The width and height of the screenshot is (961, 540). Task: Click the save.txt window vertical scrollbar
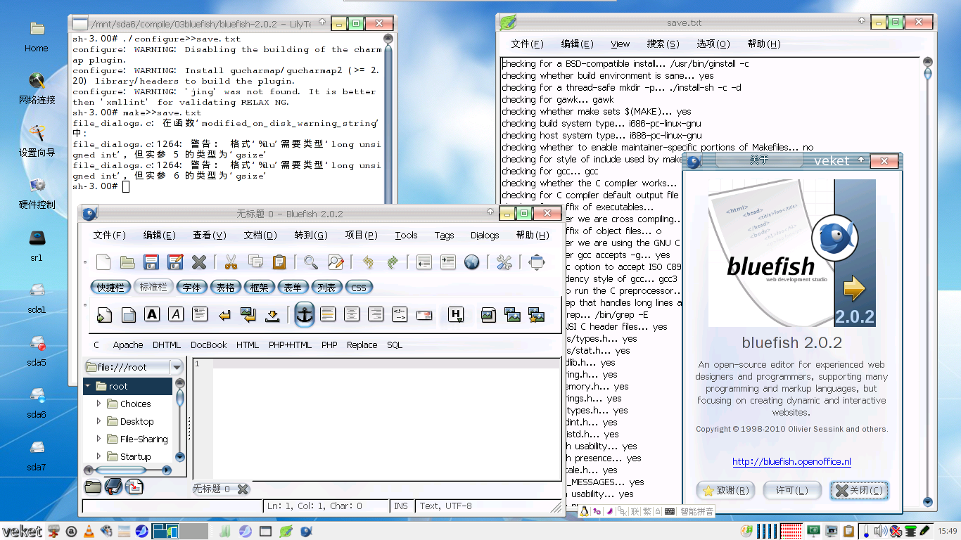pos(927,281)
